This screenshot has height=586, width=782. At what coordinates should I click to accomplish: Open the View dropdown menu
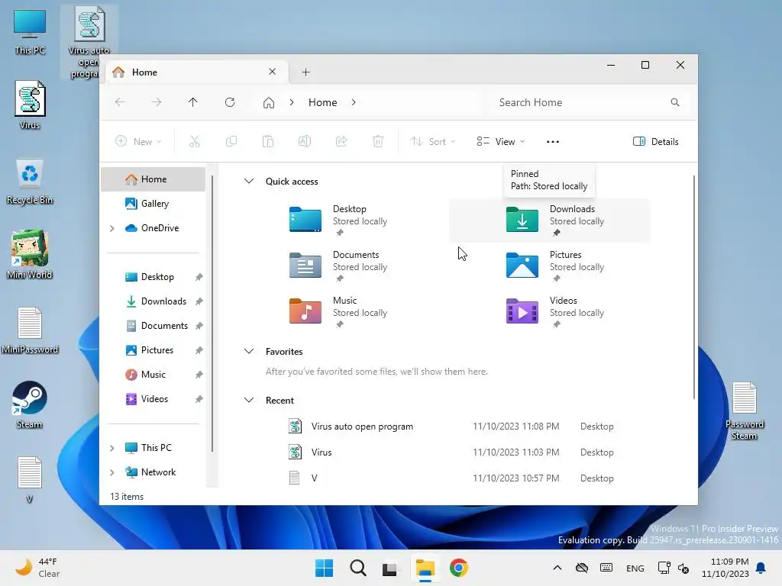click(501, 141)
